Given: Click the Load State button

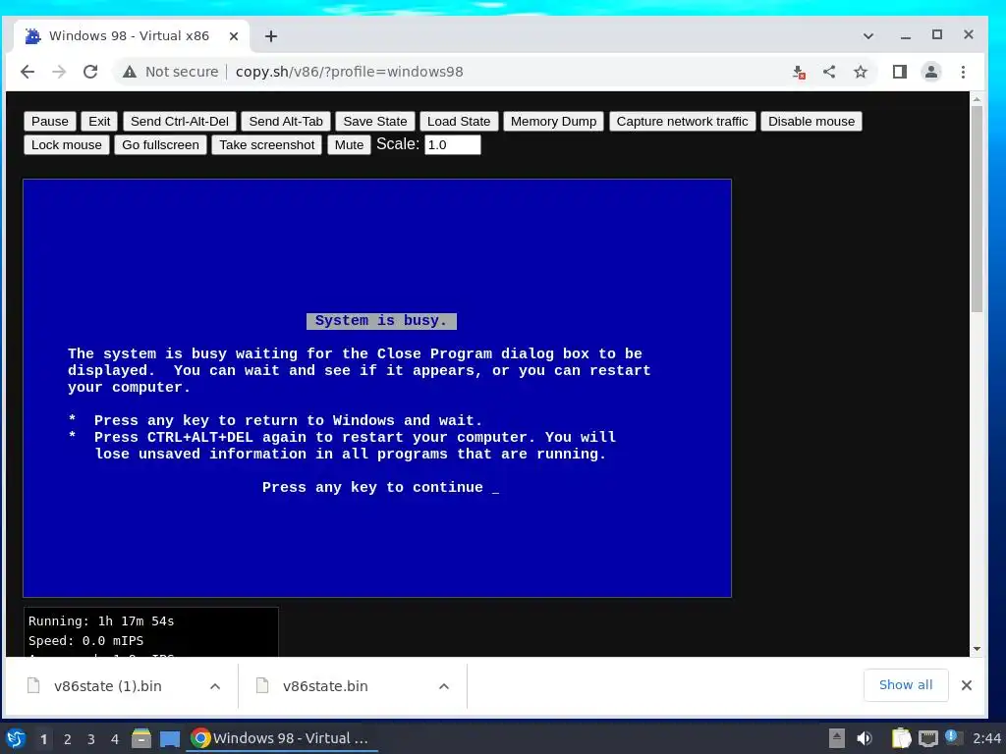Looking at the screenshot, I should tap(459, 121).
